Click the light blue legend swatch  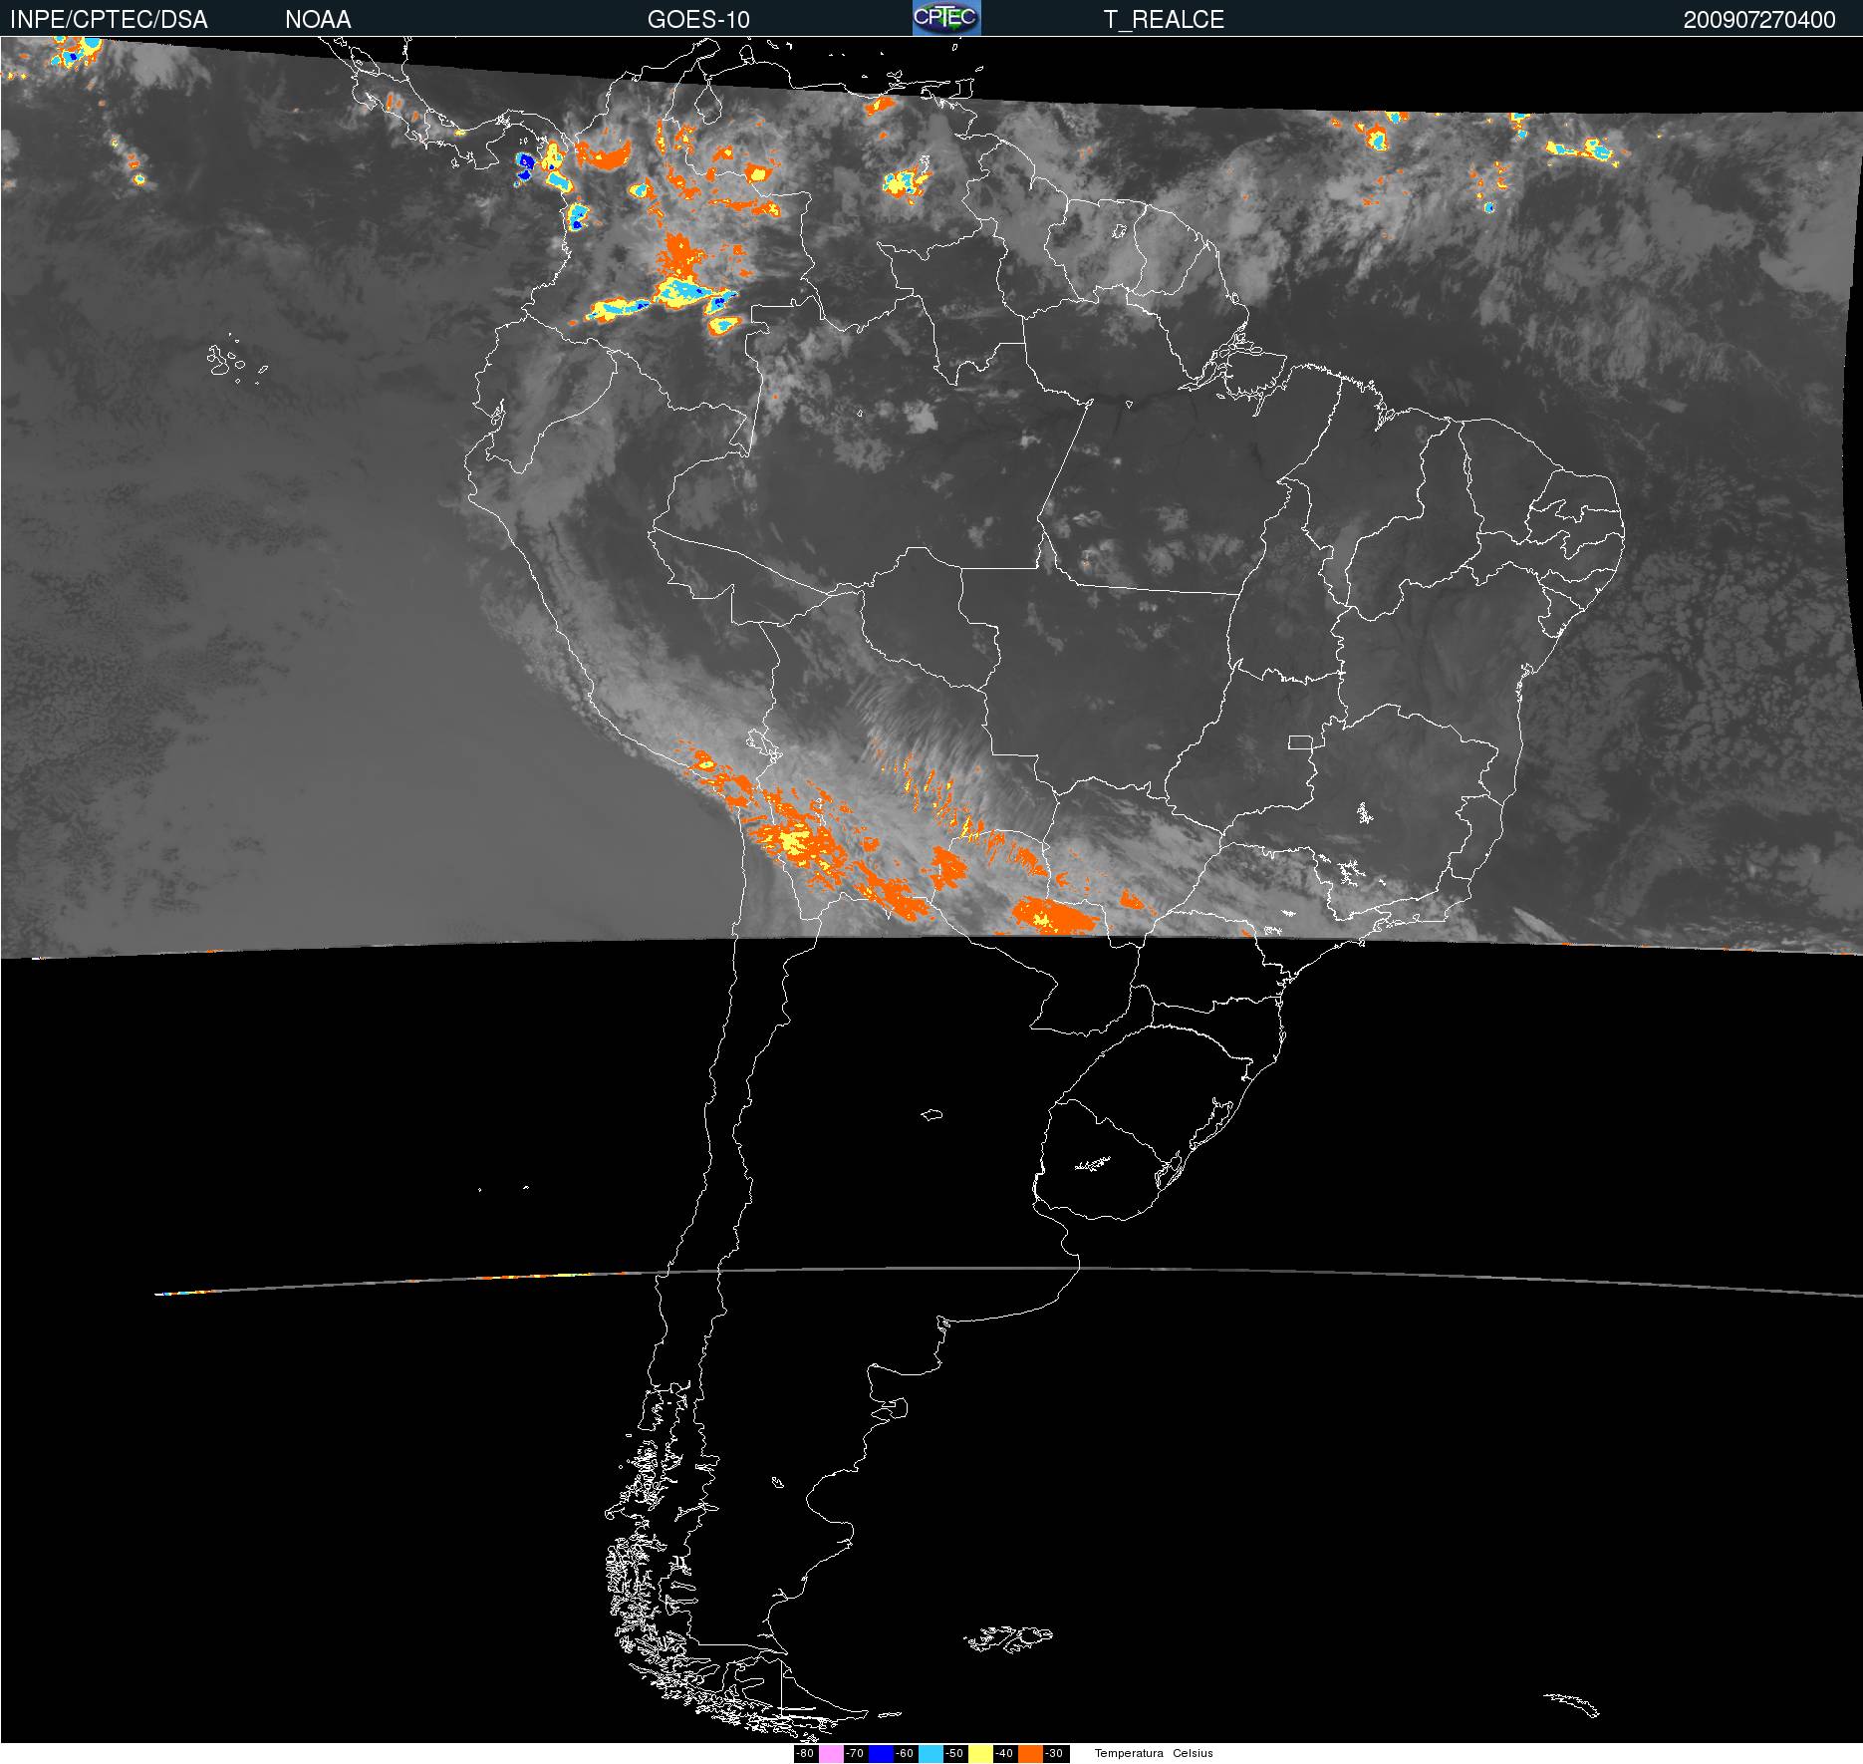[931, 1753]
